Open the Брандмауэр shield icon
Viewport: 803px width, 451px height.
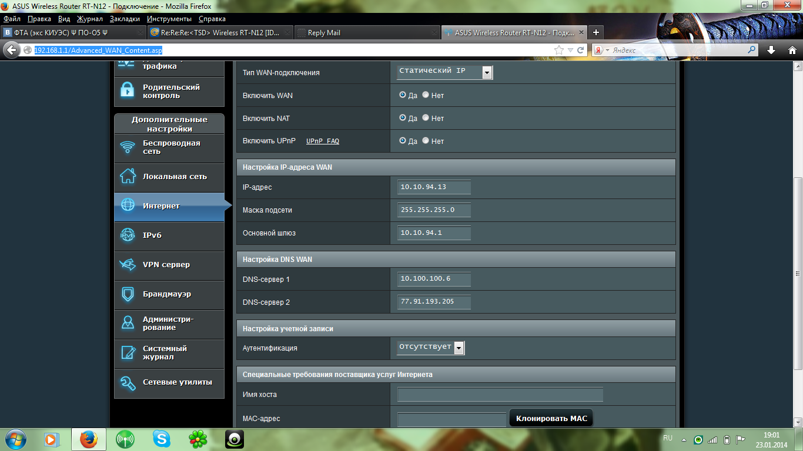[128, 294]
